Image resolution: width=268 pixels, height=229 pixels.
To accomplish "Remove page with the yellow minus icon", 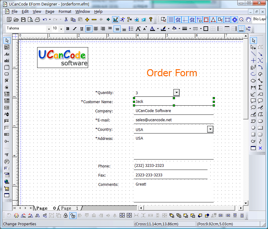I will pos(94,20).
